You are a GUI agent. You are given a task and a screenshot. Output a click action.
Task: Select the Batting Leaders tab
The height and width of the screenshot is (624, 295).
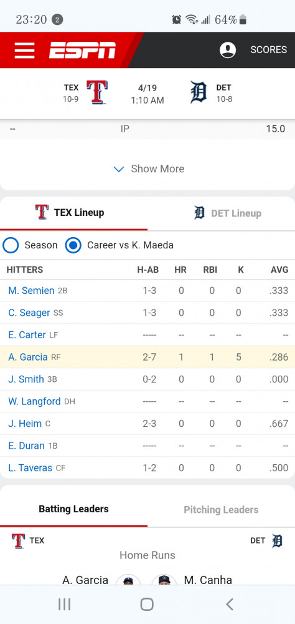point(73,509)
